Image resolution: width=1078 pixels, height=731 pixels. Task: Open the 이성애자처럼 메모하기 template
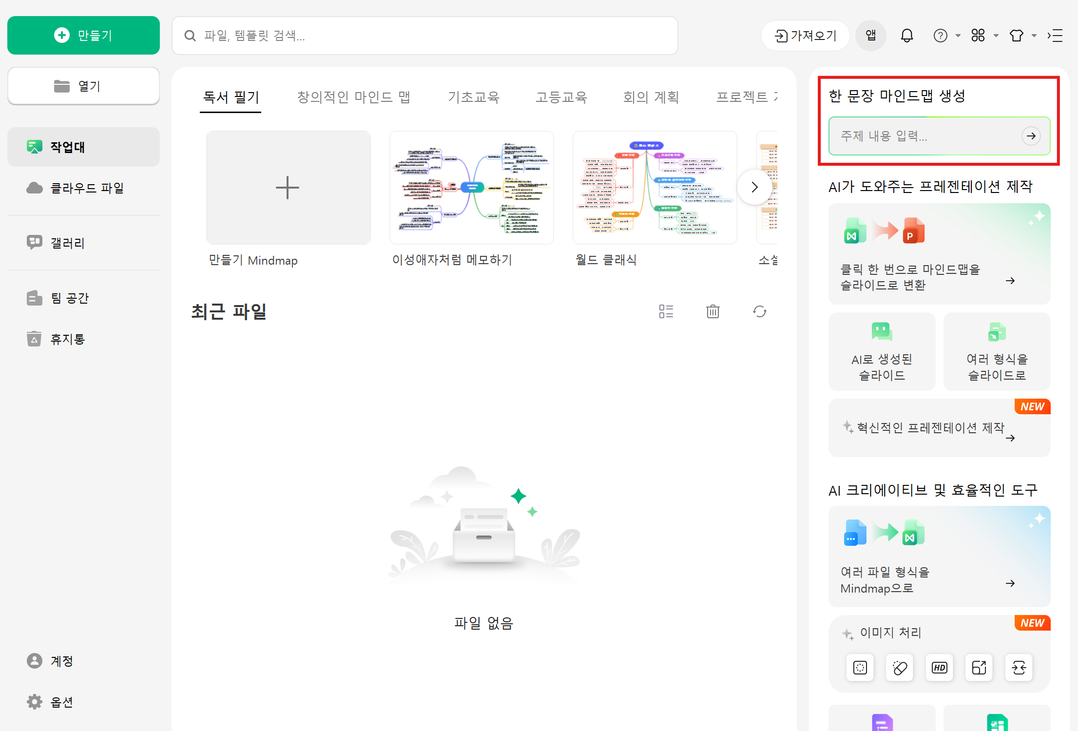471,188
